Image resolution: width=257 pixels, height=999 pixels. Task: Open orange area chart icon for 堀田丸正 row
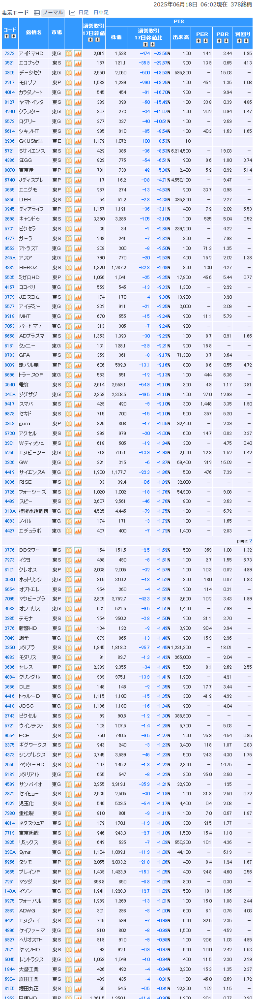(78, 989)
